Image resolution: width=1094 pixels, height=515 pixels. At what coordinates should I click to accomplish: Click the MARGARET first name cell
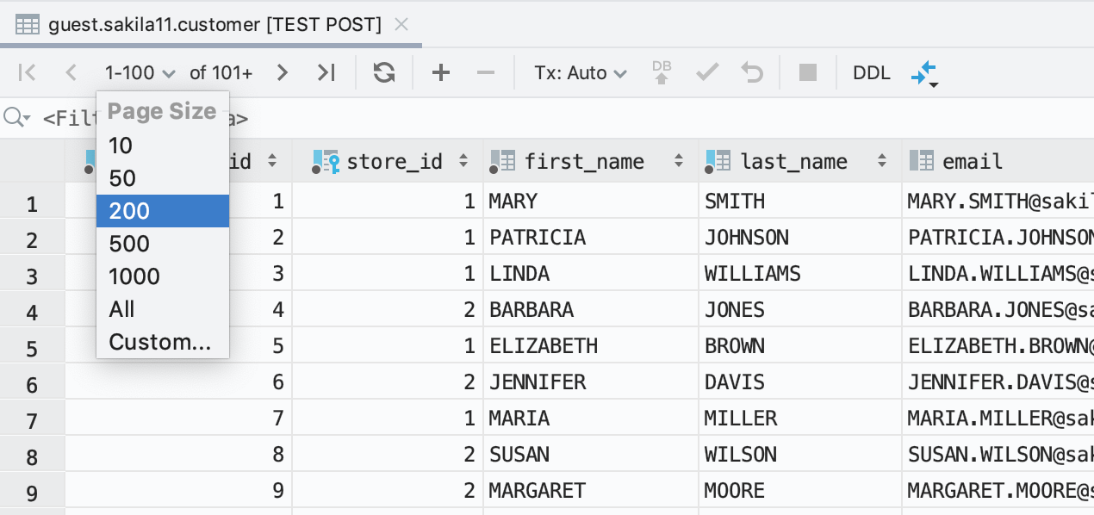tap(590, 491)
